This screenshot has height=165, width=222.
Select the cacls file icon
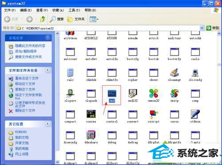click(x=195, y=52)
